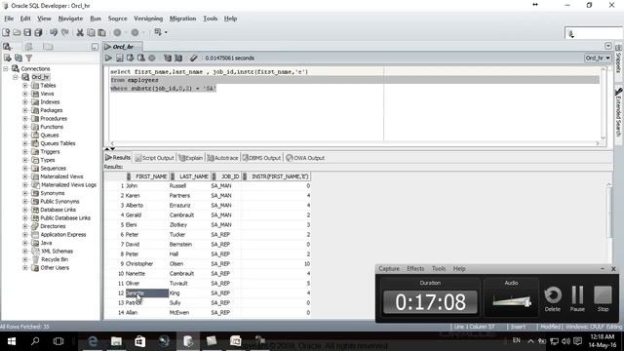Click the FIRST_NAME column header
Screen dimensions: 624x351
(147, 176)
